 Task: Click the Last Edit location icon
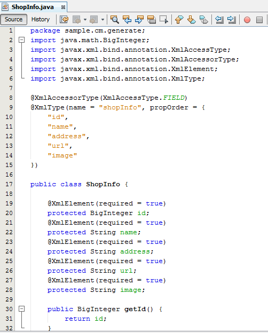click(x=64, y=20)
